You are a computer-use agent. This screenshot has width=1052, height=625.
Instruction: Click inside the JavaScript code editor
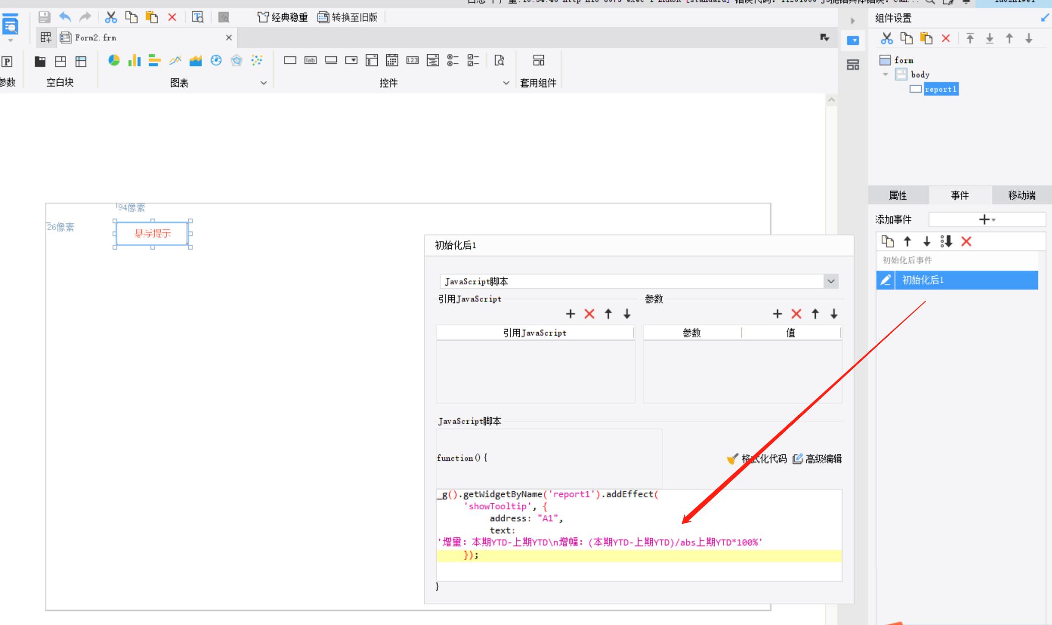pyautogui.click(x=639, y=534)
